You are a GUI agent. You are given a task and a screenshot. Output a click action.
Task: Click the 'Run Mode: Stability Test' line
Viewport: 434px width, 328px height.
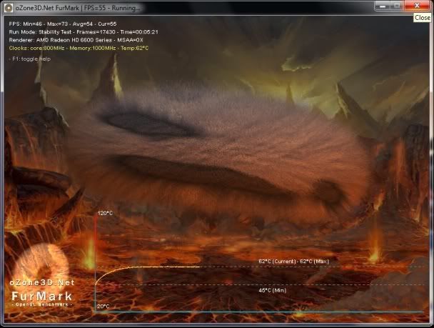[x=84, y=32]
